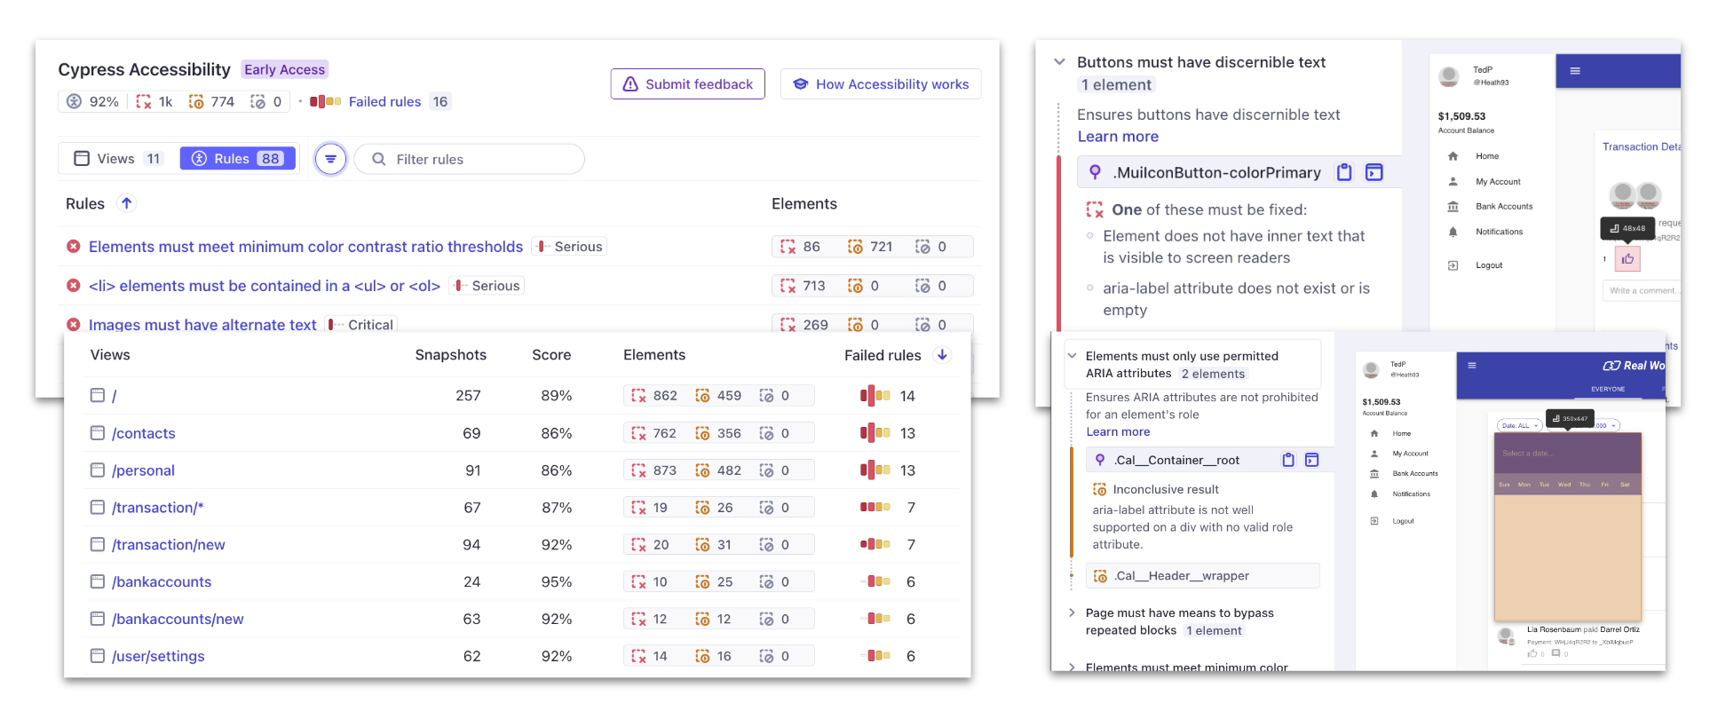This screenshot has width=1710, height=711.
Task: Click the Failed rules sort down arrow
Action: coord(942,355)
